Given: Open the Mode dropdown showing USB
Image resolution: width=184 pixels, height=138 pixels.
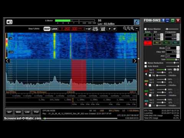Looking at the screenshot, I should 172,48.
